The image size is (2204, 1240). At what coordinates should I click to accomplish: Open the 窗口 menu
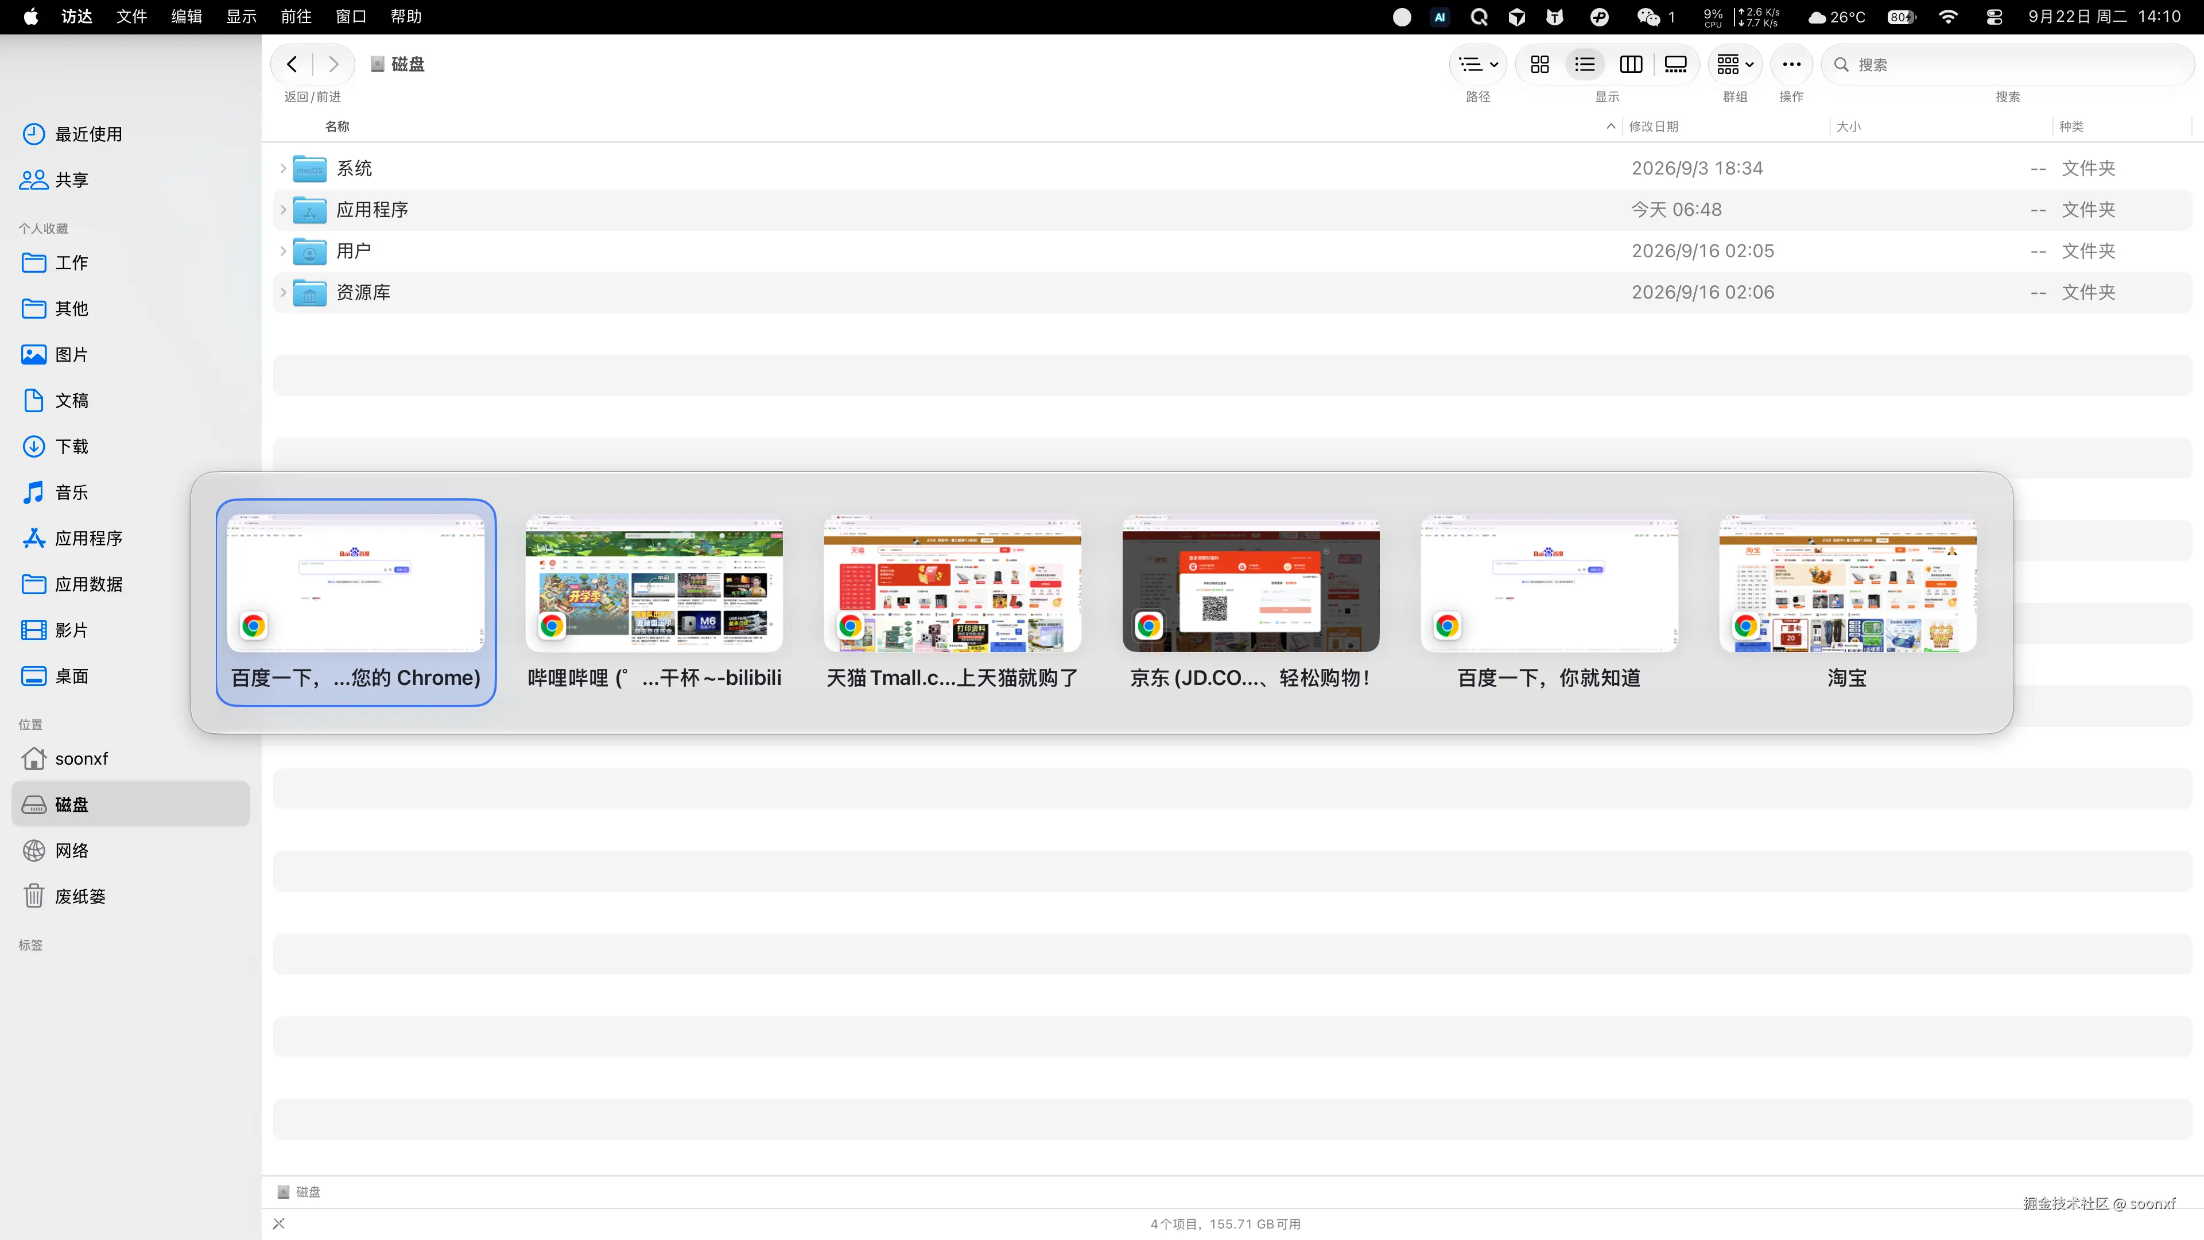click(351, 17)
